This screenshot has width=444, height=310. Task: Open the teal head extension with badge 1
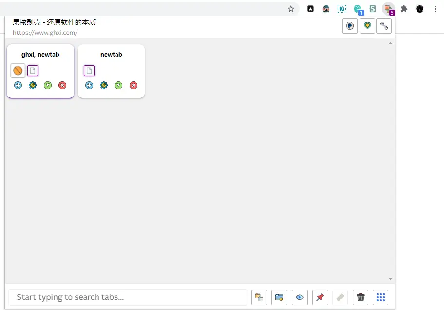tap(358, 9)
